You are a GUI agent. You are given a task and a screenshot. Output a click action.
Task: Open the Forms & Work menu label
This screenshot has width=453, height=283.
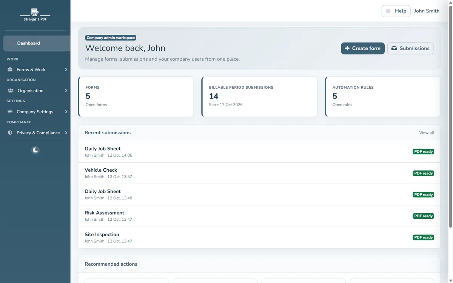(31, 69)
